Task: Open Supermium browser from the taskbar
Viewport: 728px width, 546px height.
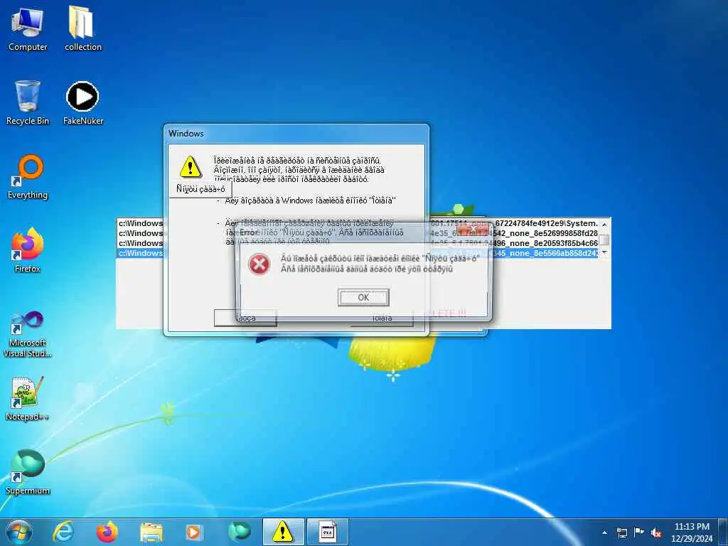Action: (239, 532)
